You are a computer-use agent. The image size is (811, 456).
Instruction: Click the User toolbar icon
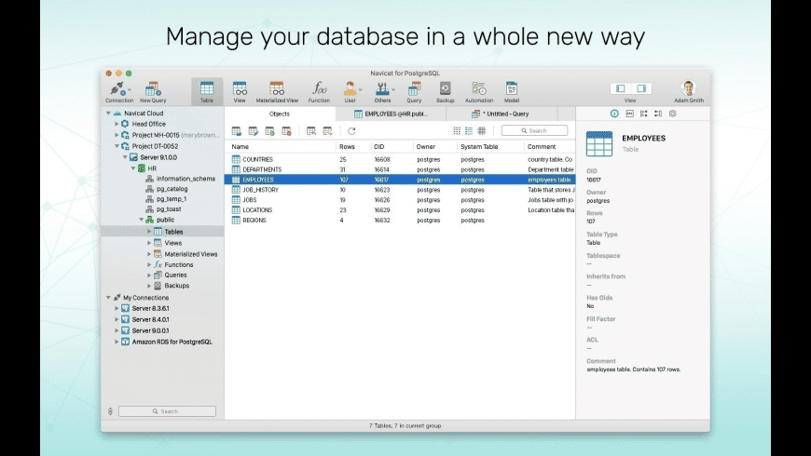coord(351,92)
